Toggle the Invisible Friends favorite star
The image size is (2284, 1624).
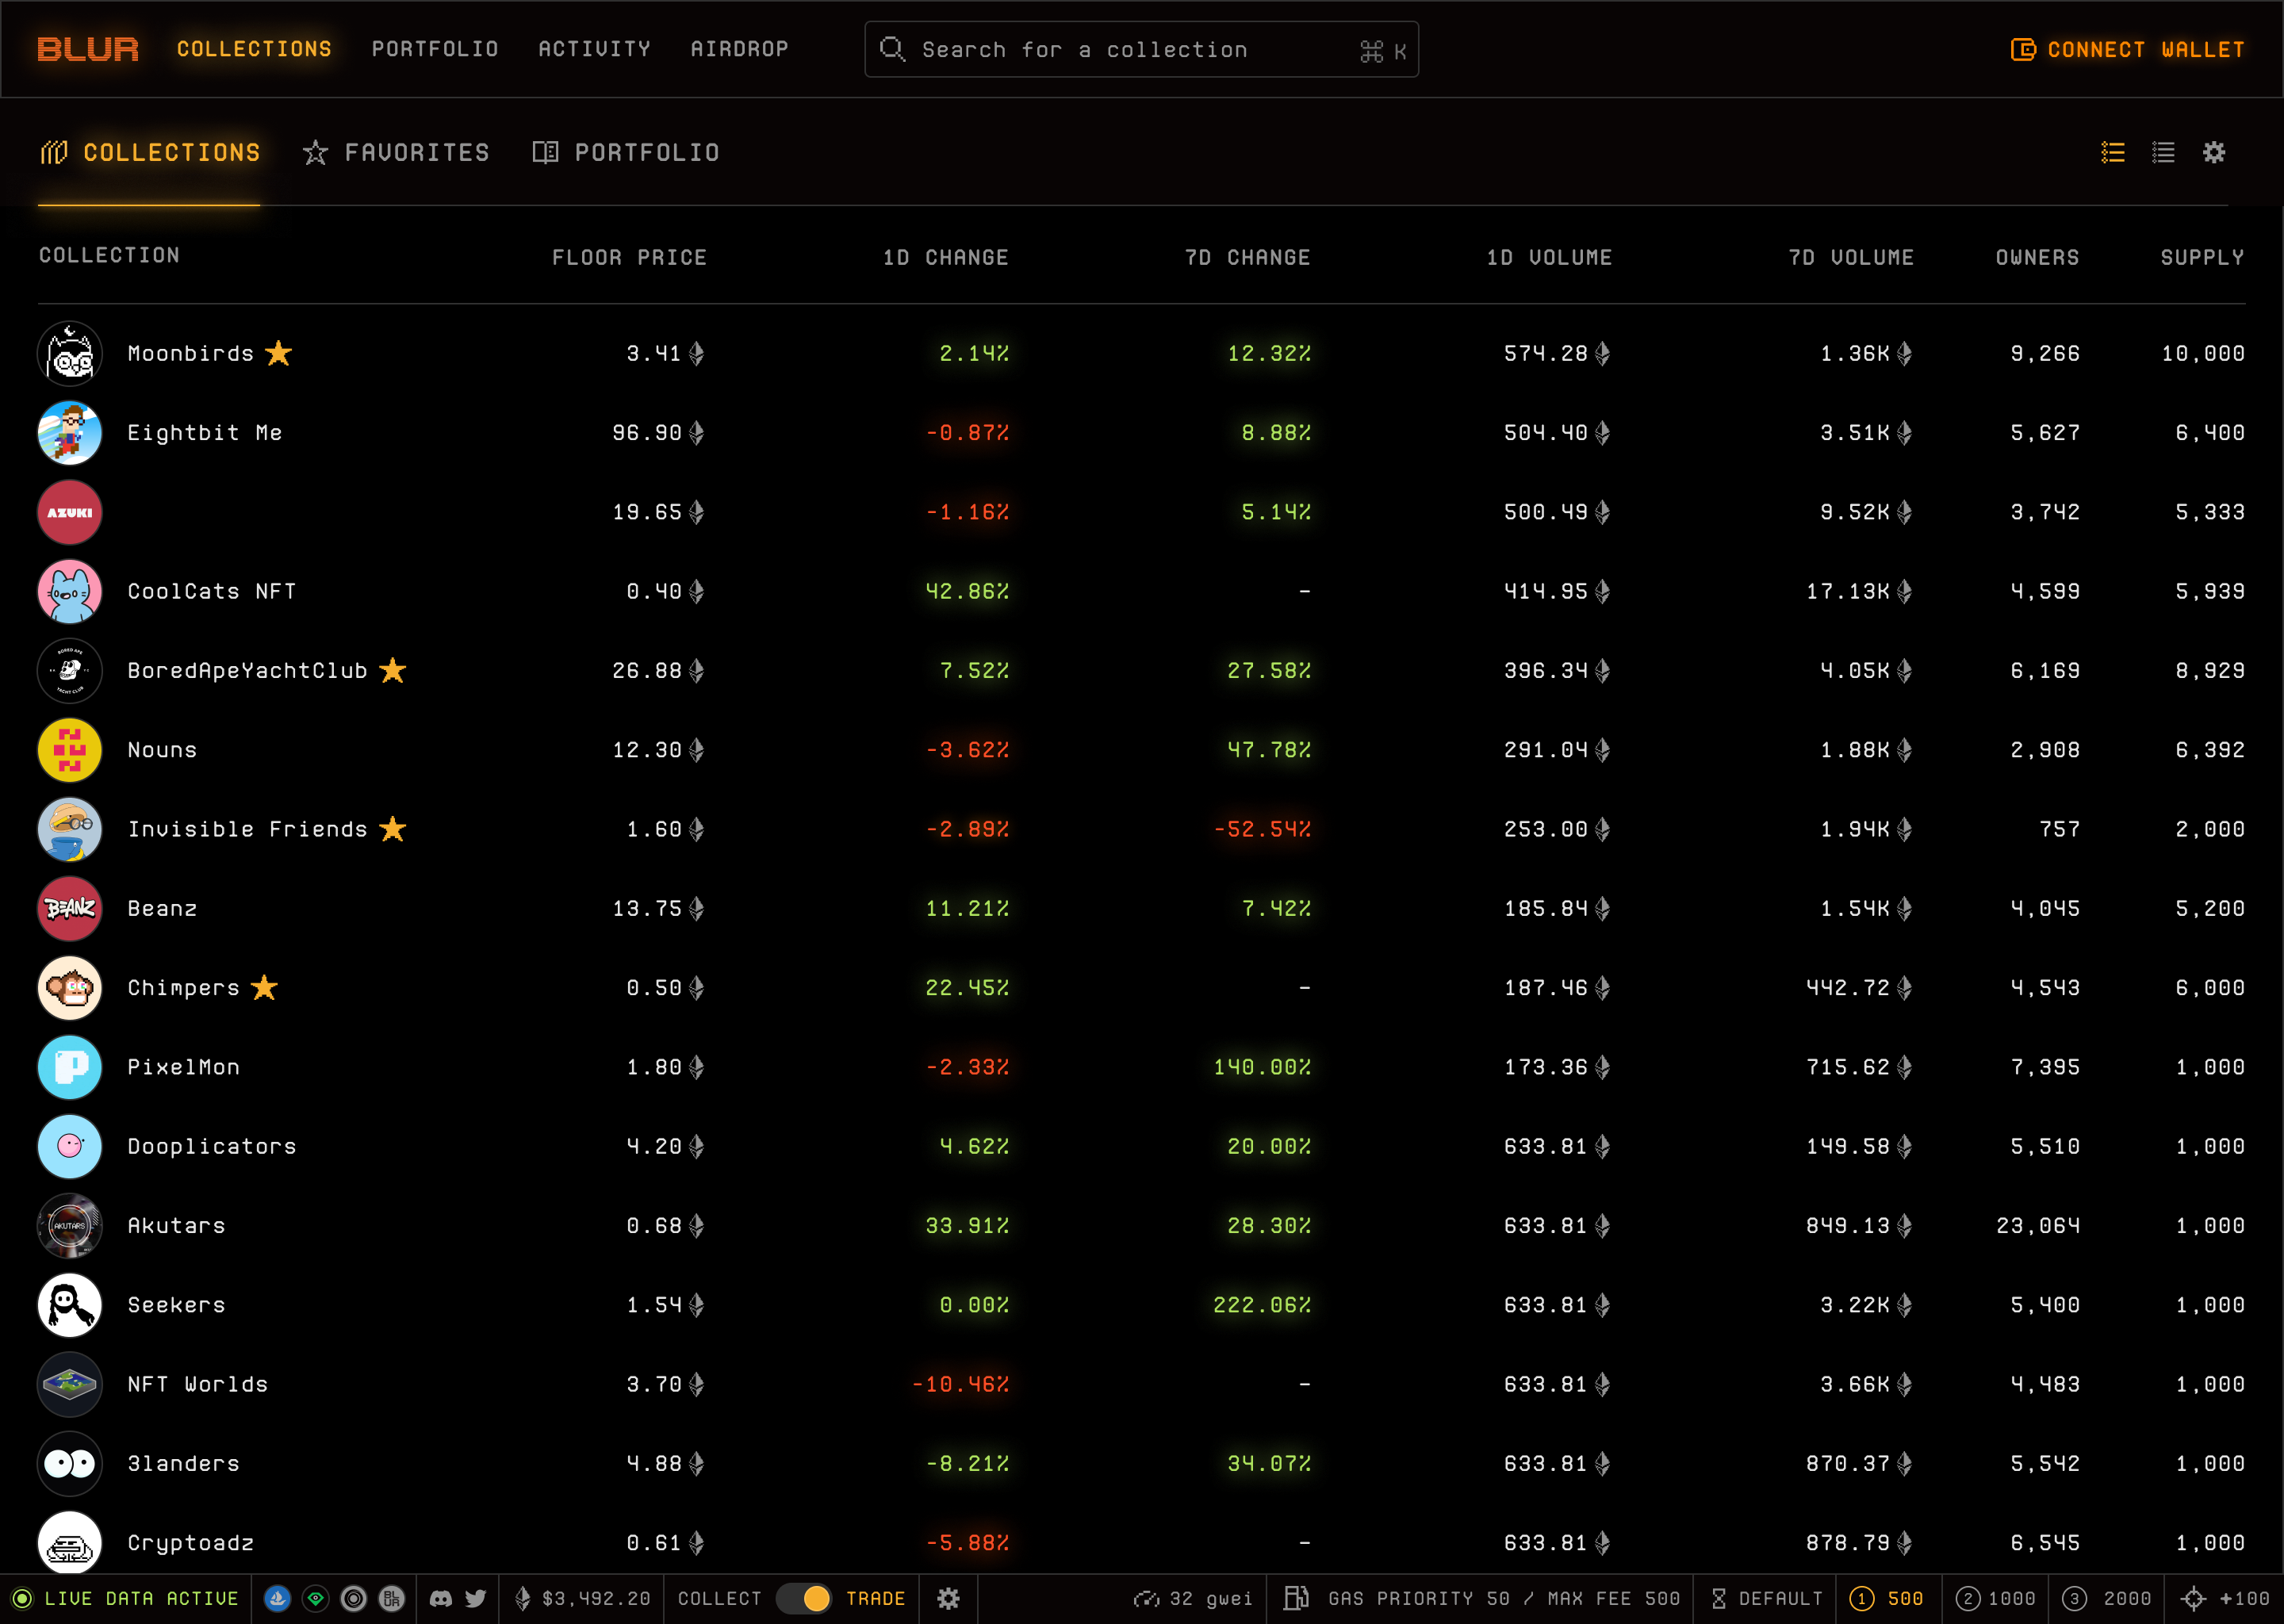pyautogui.click(x=392, y=828)
